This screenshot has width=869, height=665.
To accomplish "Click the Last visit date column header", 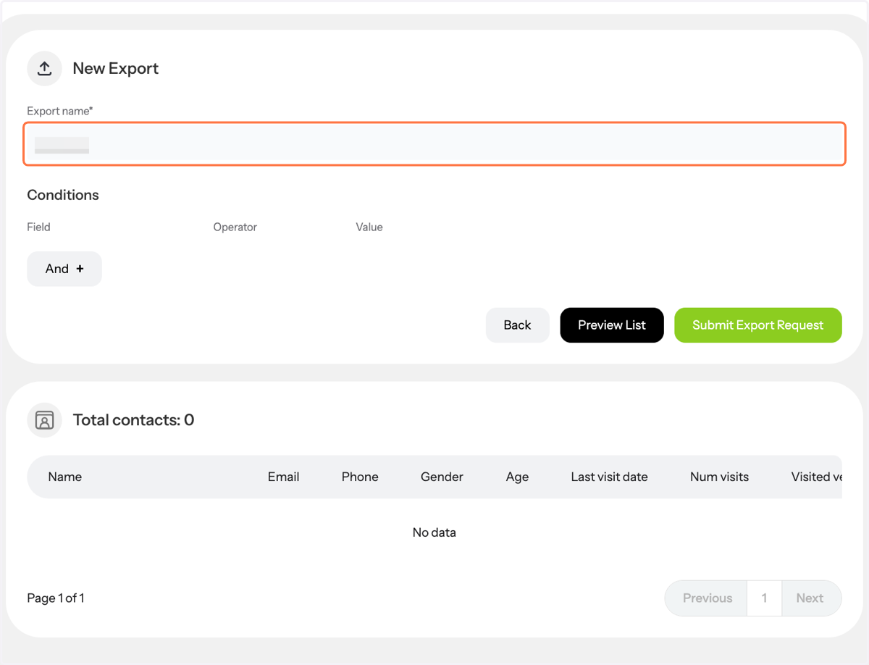I will coord(609,477).
